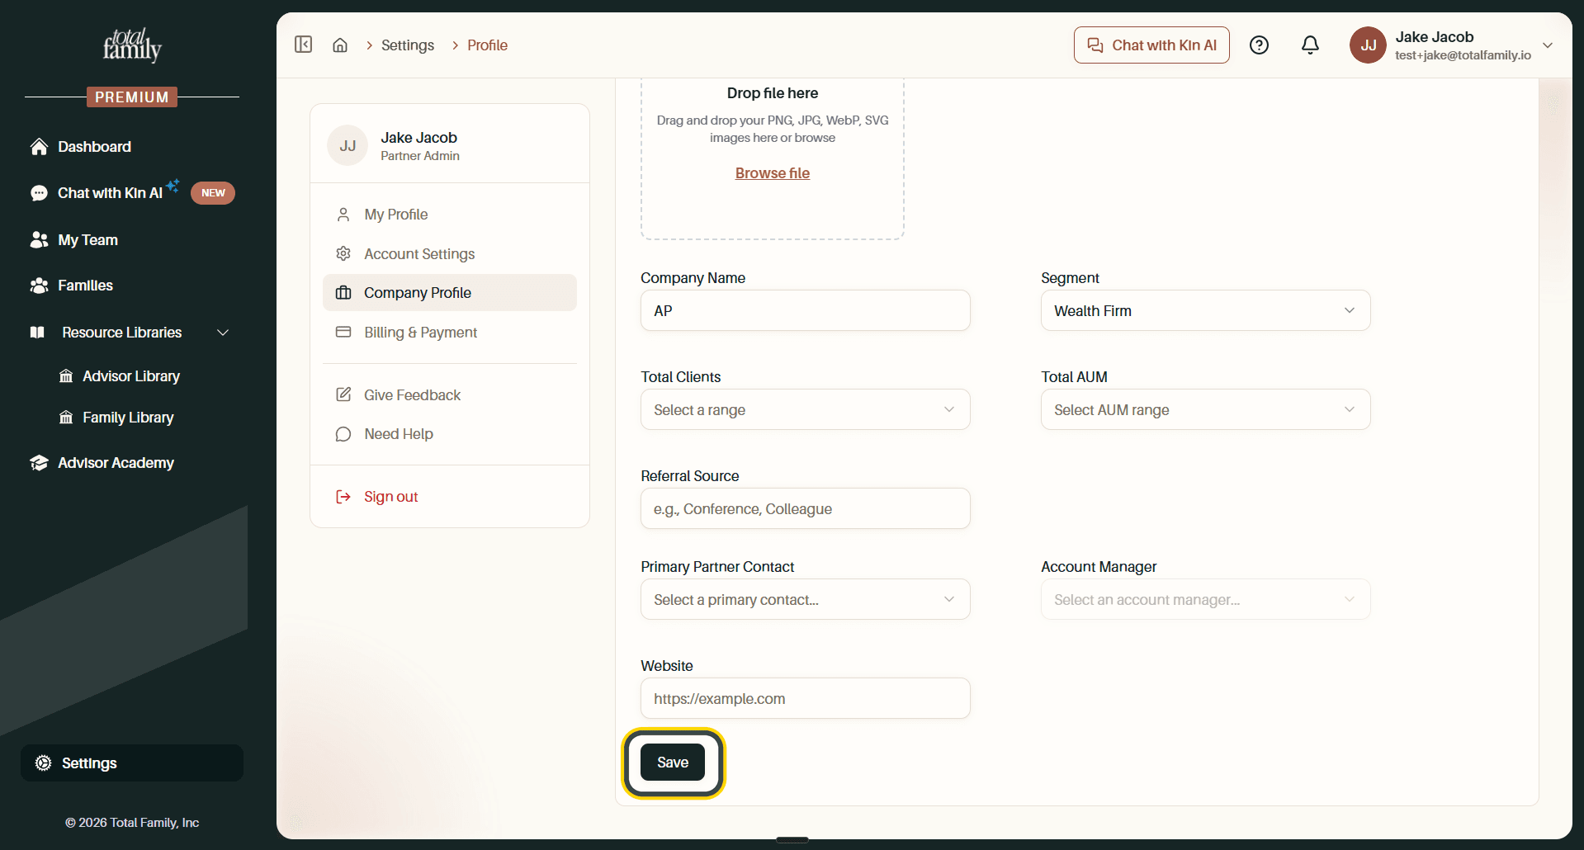Collapse the sidebar panel toggle icon

click(x=303, y=45)
